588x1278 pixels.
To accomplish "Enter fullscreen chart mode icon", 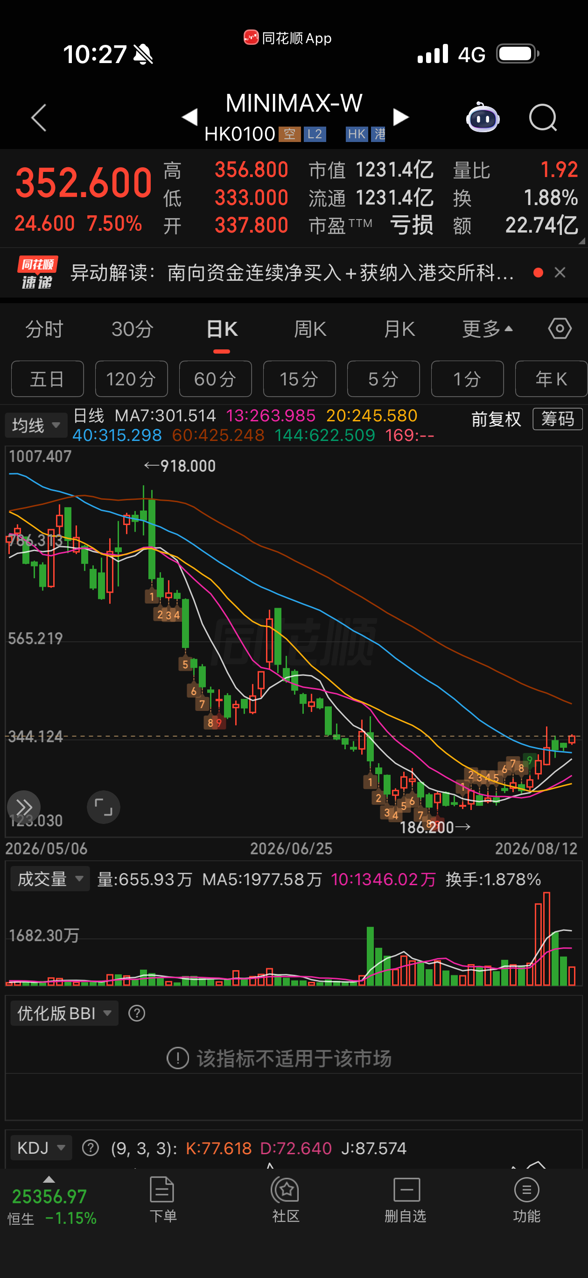I will point(103,807).
